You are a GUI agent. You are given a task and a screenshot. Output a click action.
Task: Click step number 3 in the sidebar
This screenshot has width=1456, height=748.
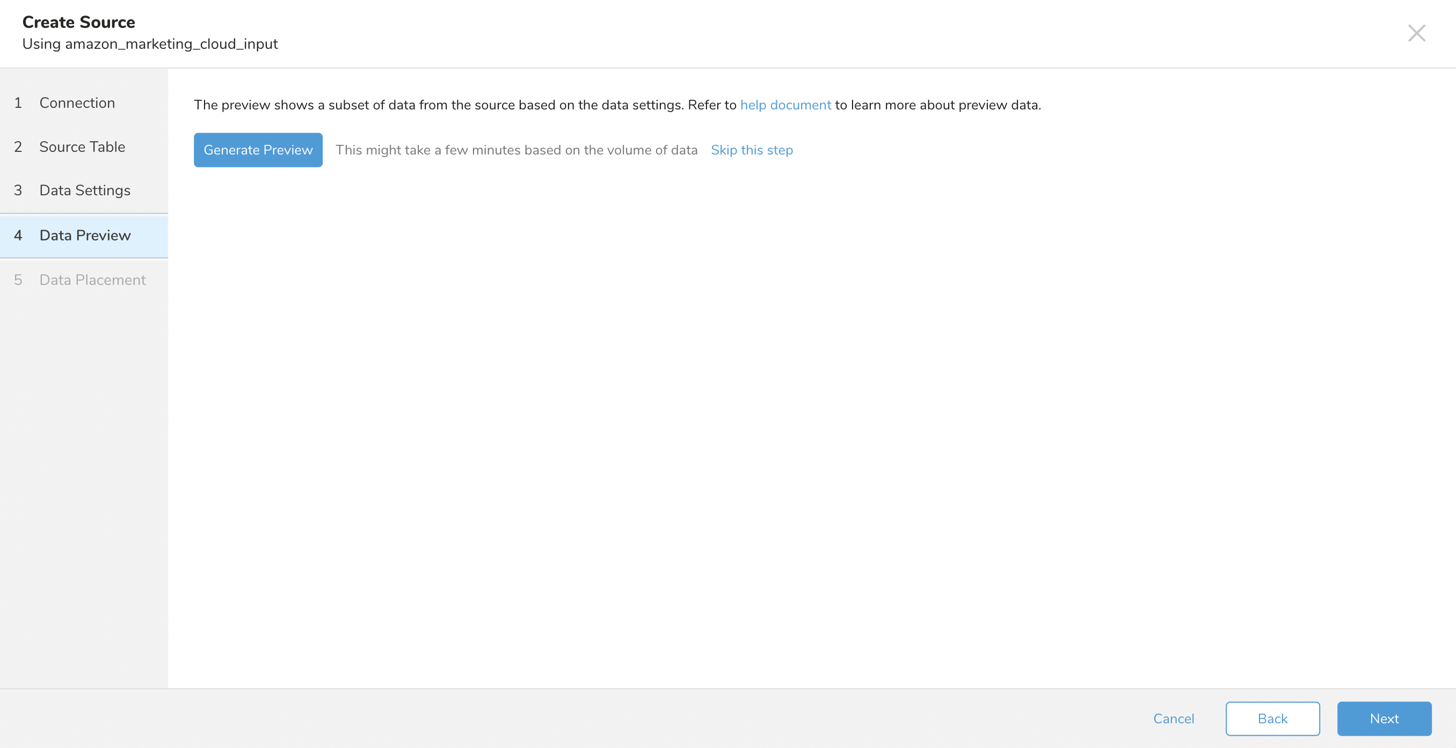18,190
